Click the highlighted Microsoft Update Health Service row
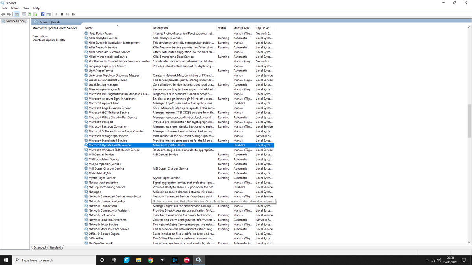Screen dimensions: 472x265 179,145
